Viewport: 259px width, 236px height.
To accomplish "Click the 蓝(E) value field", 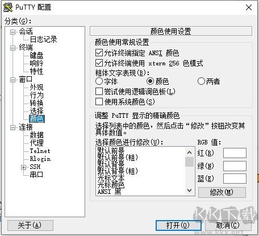I will (x=235, y=179).
